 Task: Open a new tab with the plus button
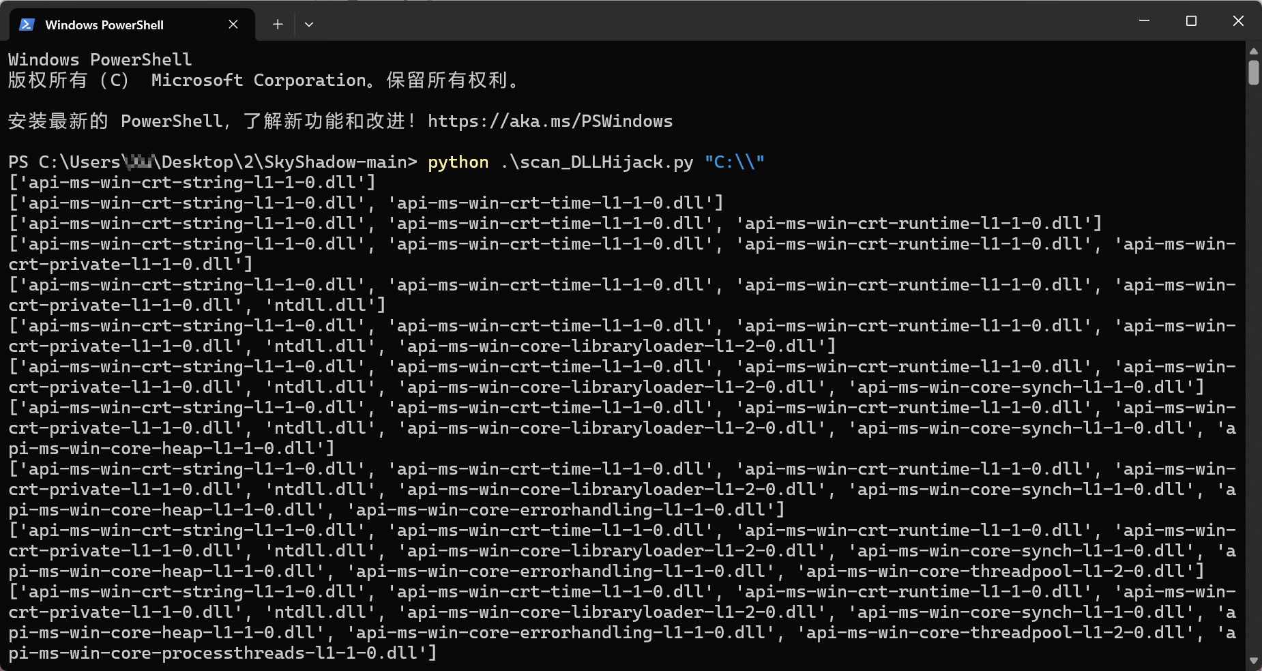(278, 25)
